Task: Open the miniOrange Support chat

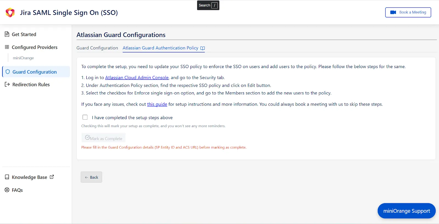Action: 407,211
